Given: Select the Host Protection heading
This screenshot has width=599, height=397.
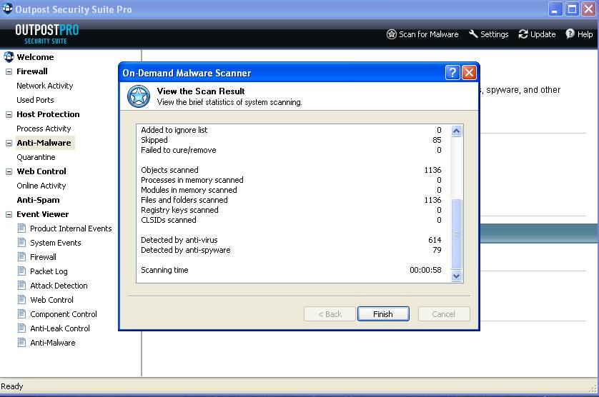Looking at the screenshot, I should tap(48, 114).
